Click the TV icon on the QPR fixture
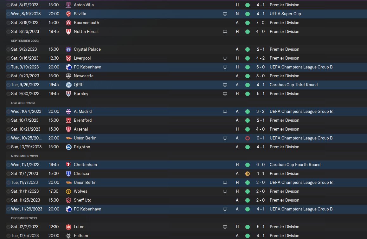 coord(225,85)
